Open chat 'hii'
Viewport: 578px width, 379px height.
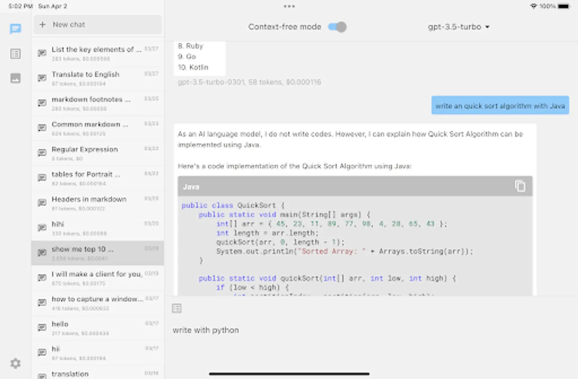pos(98,352)
